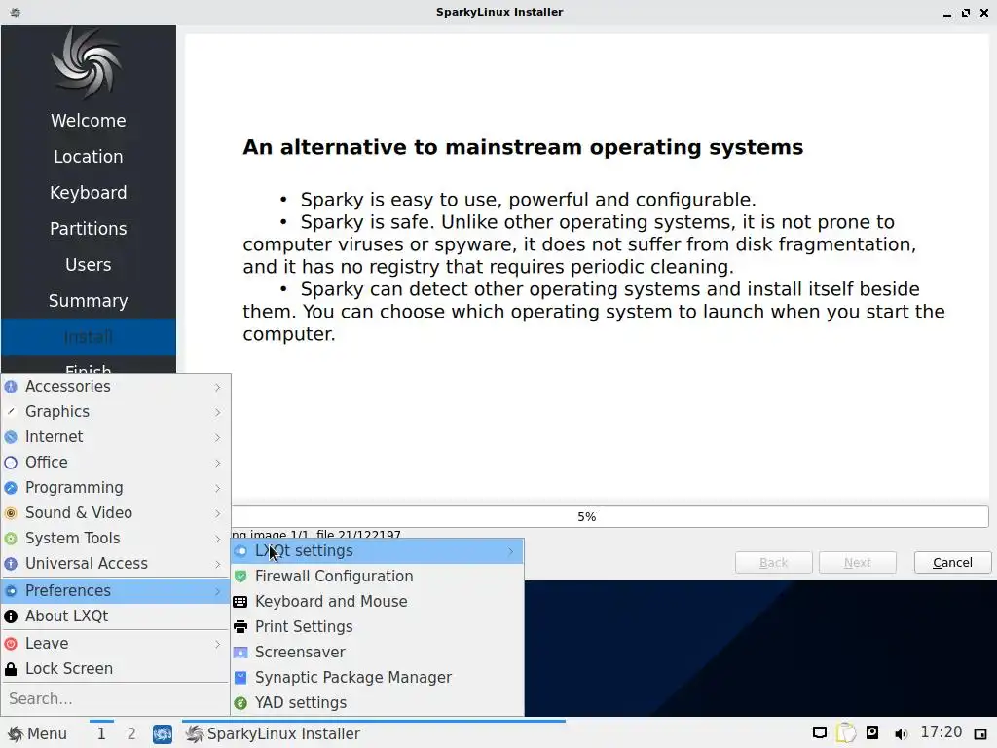Screen dimensions: 997x748
Task: Click the 17:20 clock
Action: pyautogui.click(x=942, y=732)
